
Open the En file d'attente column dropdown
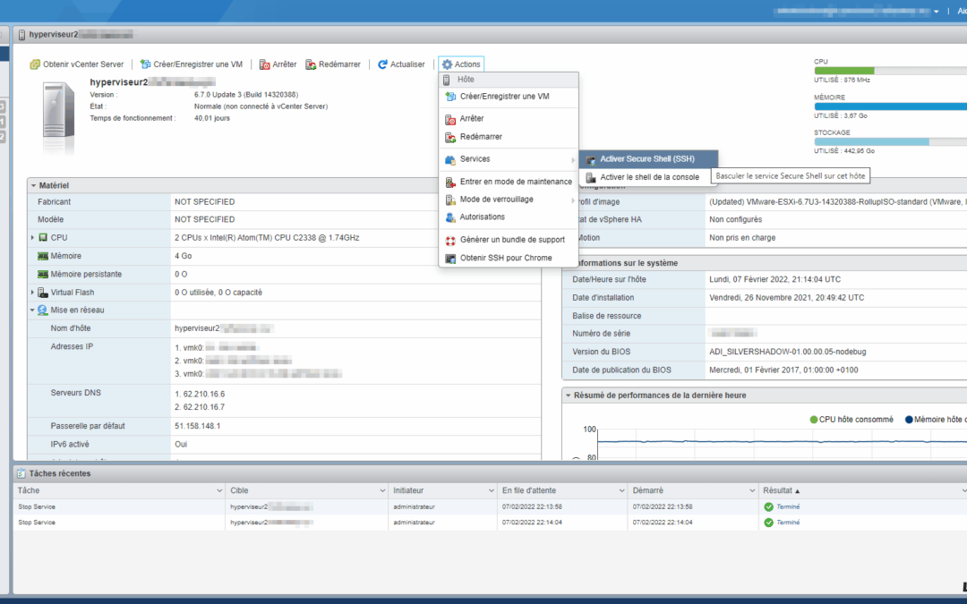tap(621, 490)
